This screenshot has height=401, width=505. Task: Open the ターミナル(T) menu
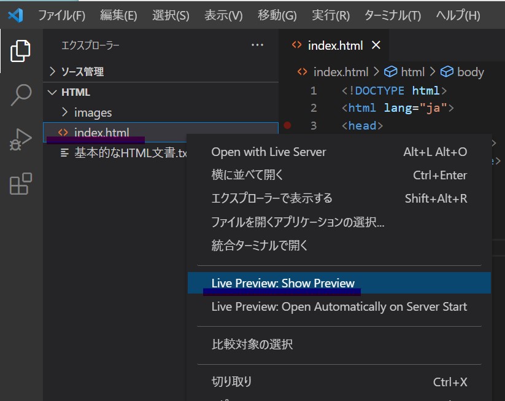tap(393, 15)
